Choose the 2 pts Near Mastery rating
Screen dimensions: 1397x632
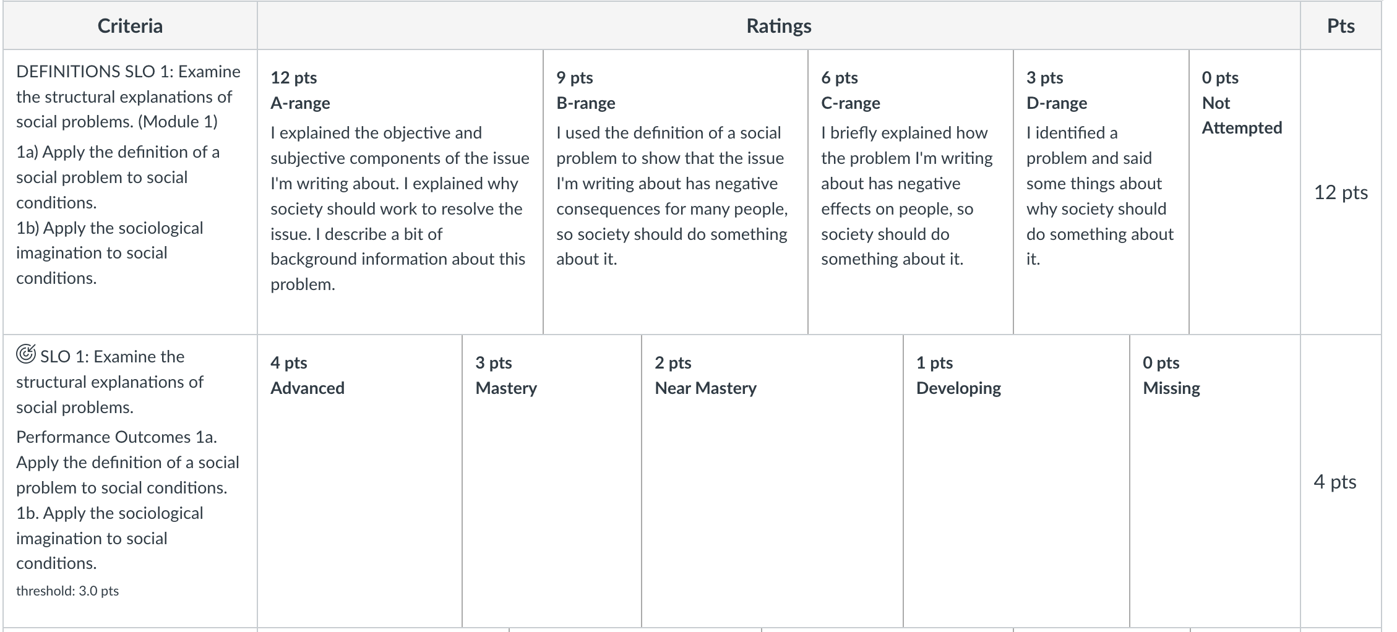[x=772, y=481]
